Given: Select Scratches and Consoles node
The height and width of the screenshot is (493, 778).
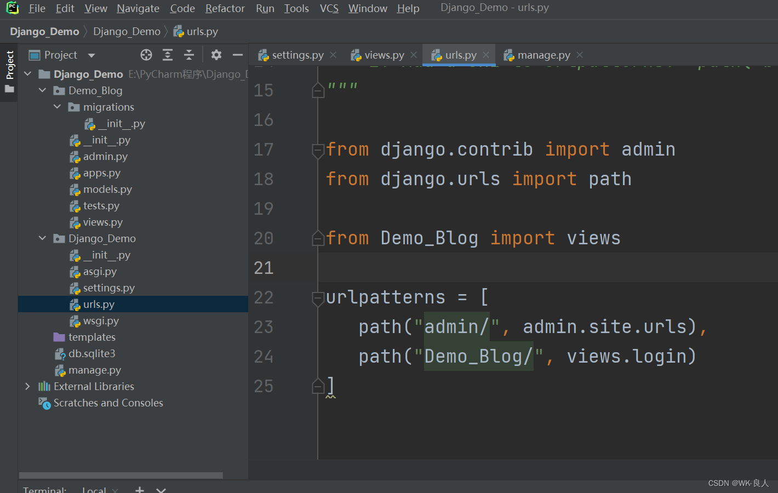Looking at the screenshot, I should 101,403.
